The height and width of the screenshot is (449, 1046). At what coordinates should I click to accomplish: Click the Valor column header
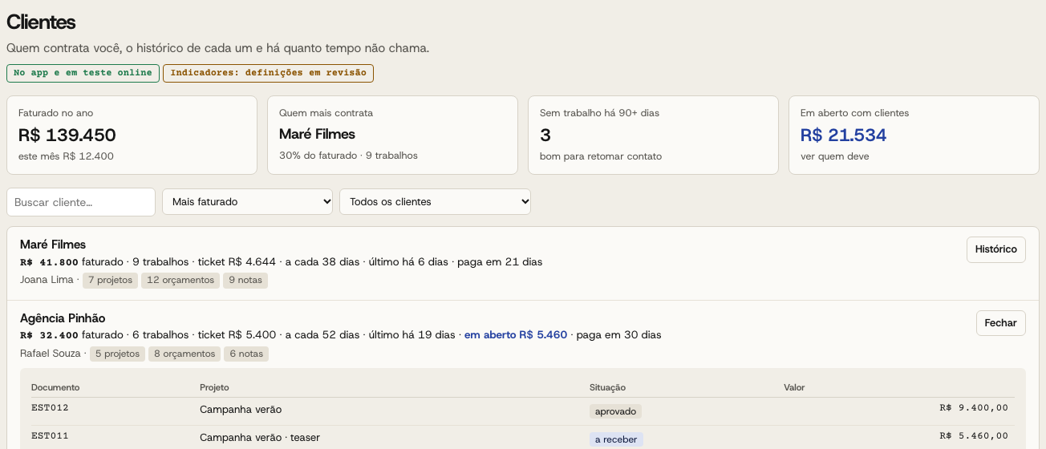click(794, 387)
